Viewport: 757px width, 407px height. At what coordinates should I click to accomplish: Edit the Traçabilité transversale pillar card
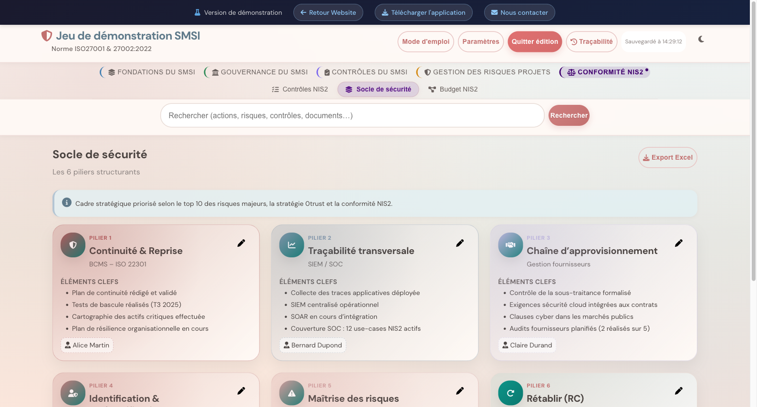tap(460, 244)
